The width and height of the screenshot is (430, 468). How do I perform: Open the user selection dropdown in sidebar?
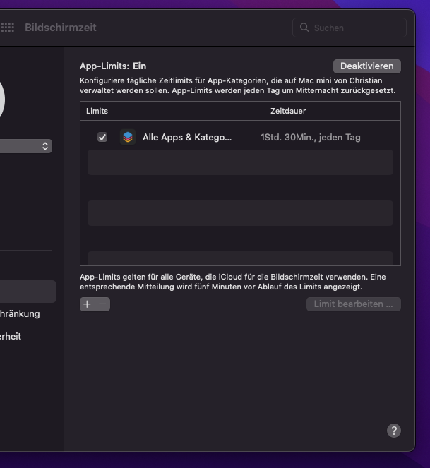(x=26, y=146)
